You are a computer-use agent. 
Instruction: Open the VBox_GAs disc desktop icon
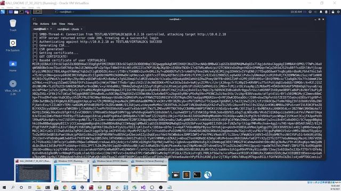[13, 88]
